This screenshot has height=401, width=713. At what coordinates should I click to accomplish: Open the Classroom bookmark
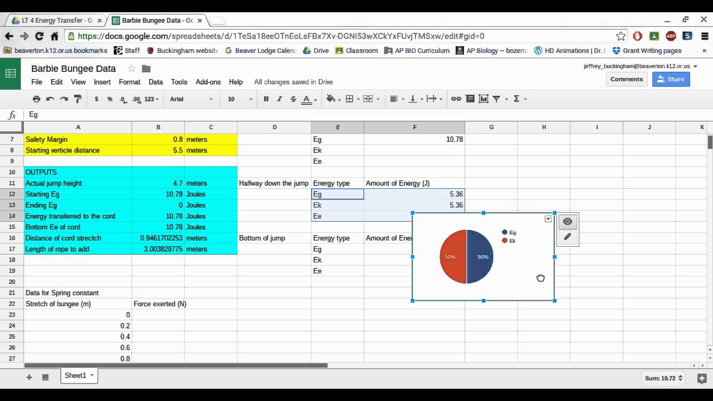pyautogui.click(x=356, y=51)
